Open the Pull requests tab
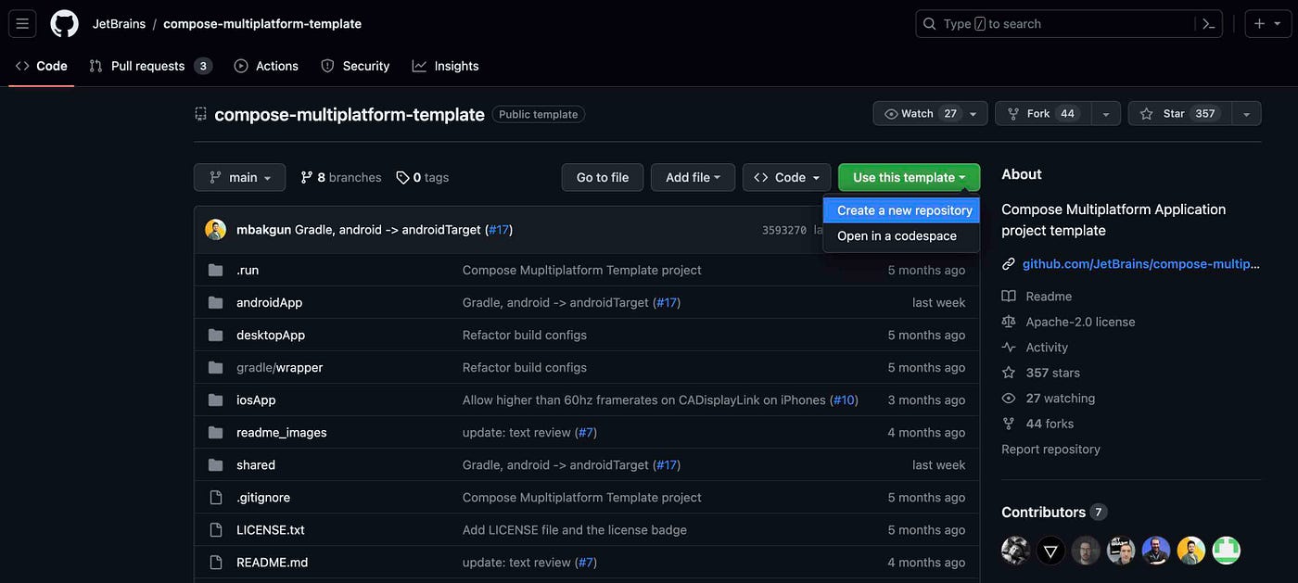The width and height of the screenshot is (1298, 583). 150,66
